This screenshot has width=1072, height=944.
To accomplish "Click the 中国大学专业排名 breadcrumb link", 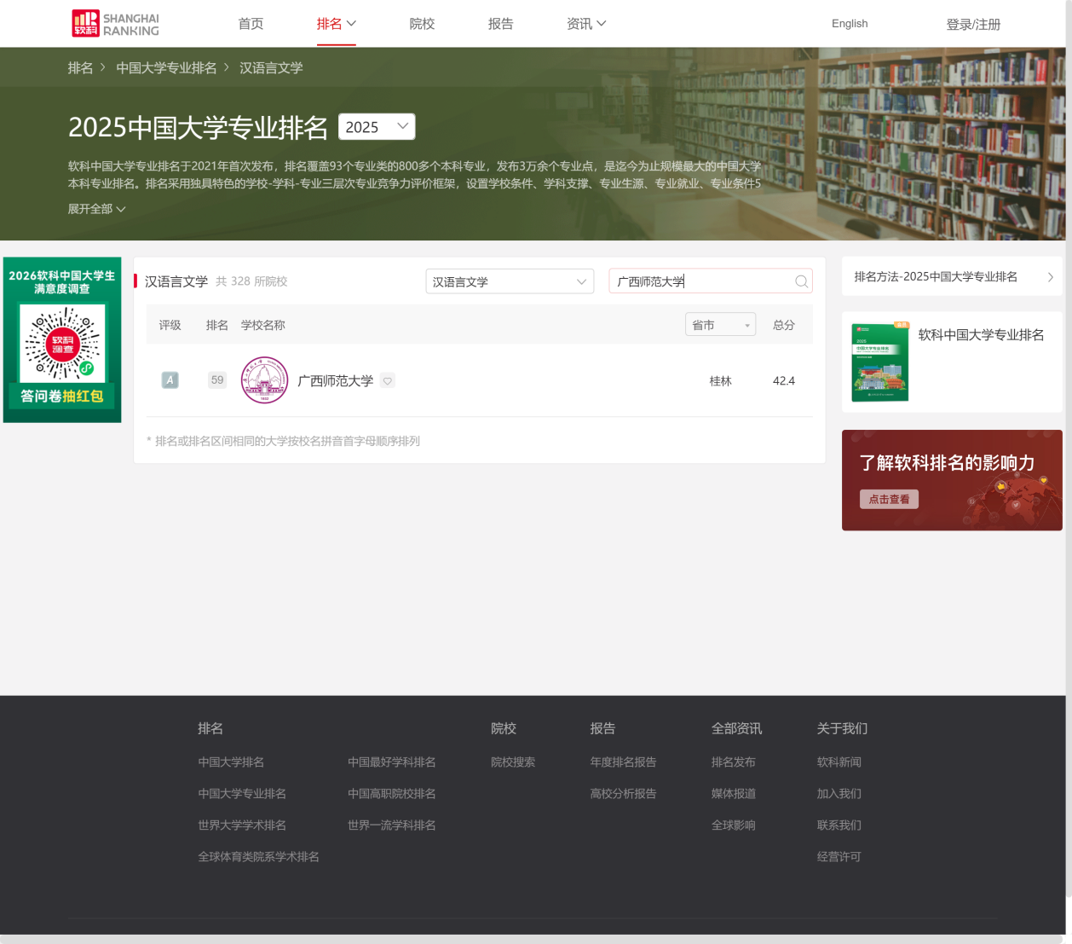I will tap(166, 67).
